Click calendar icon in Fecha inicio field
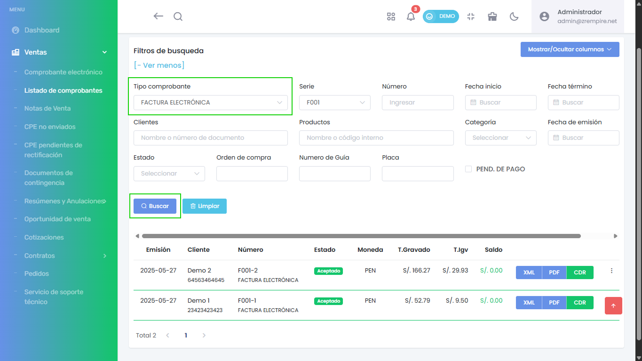The width and height of the screenshot is (642, 361). pyautogui.click(x=474, y=103)
